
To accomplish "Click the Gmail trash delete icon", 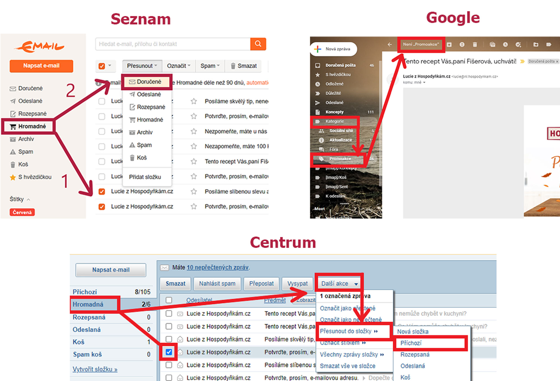I will coord(475,44).
